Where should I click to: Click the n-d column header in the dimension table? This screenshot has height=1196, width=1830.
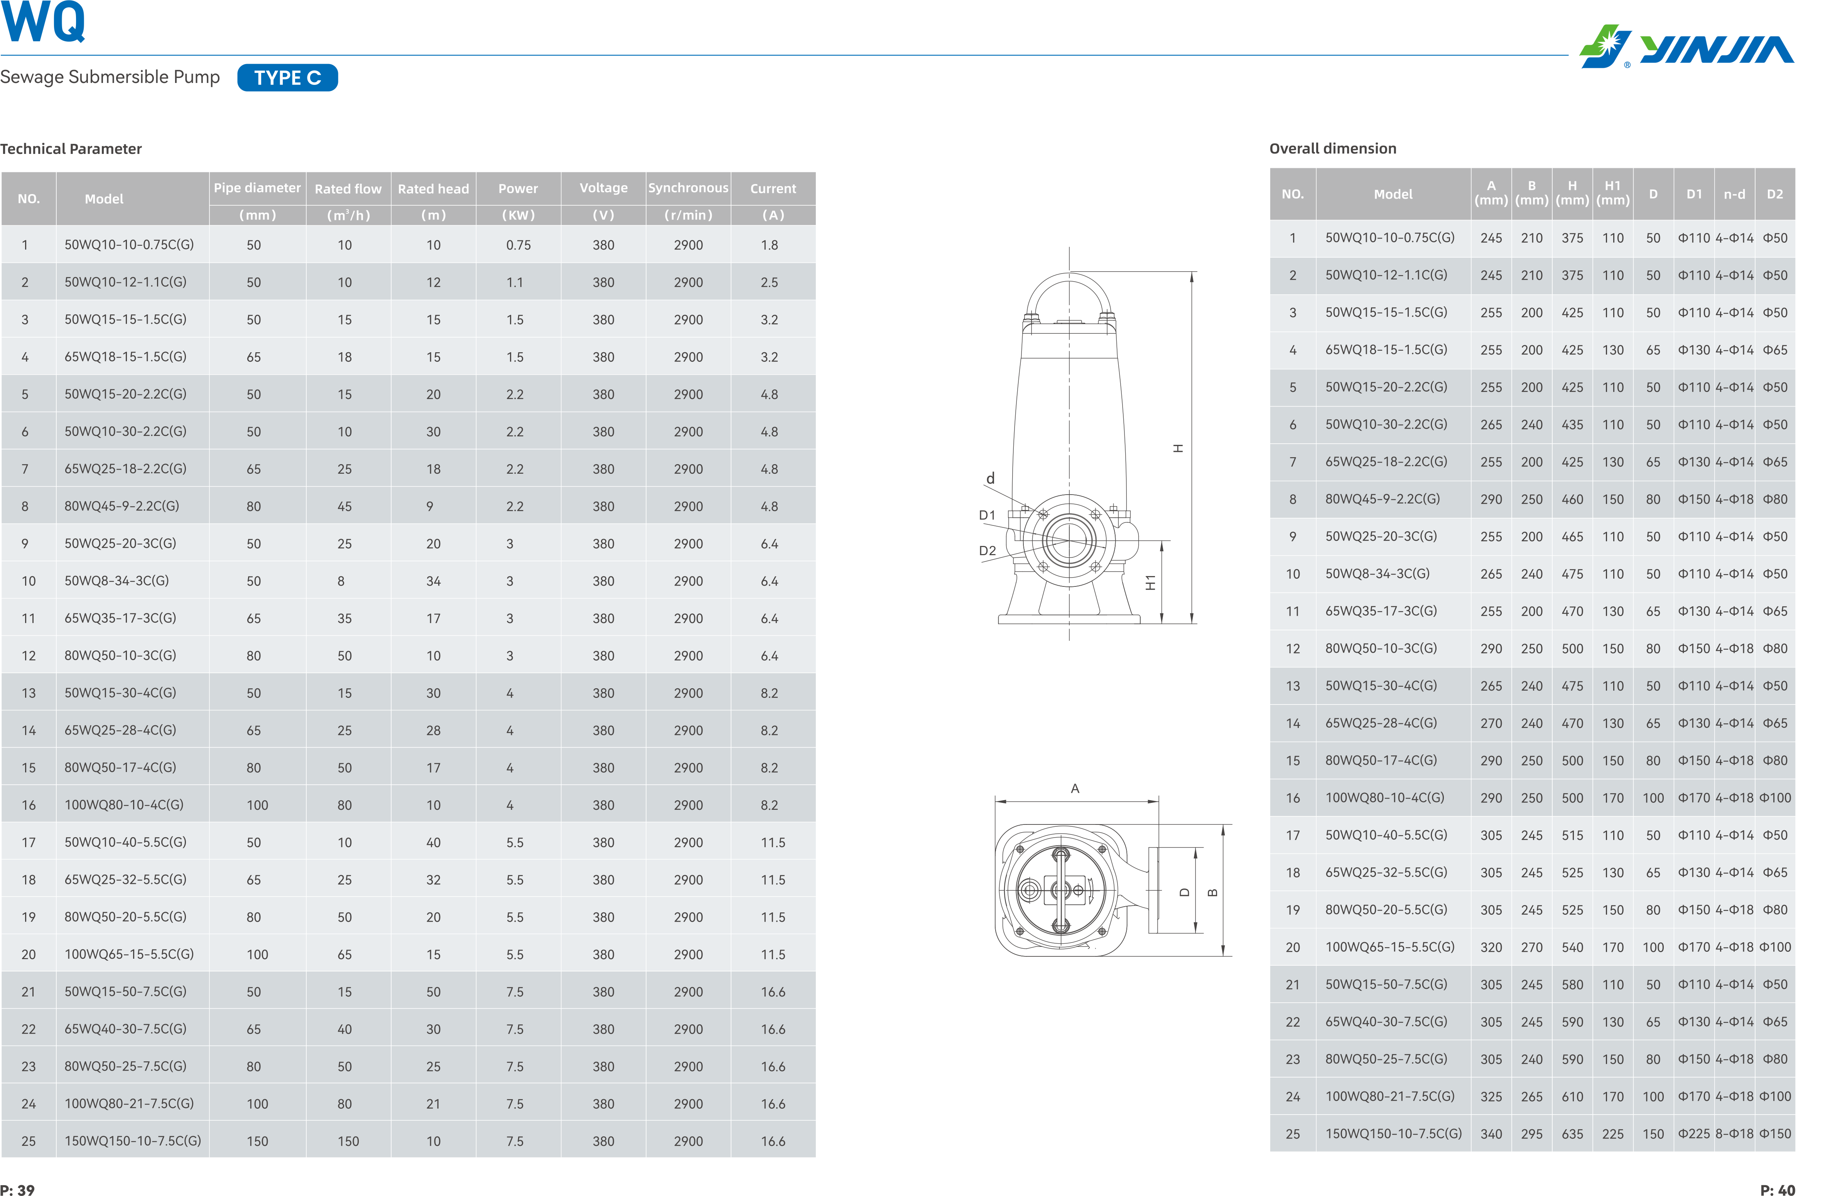pos(1734,194)
